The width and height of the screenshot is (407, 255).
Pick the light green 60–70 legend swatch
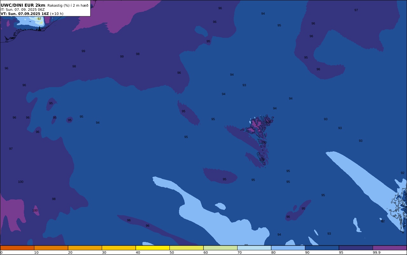pyautogui.click(x=220, y=248)
